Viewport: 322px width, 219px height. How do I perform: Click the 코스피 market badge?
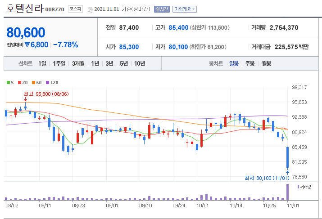click(75, 9)
